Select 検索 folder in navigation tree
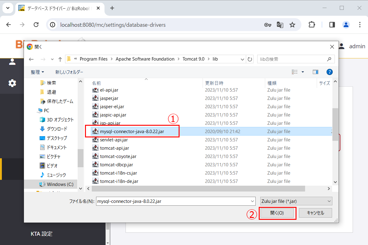 coord(51,83)
